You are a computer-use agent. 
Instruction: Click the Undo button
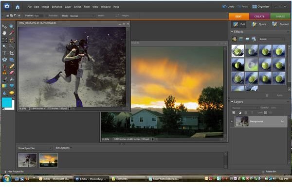click(228, 6)
